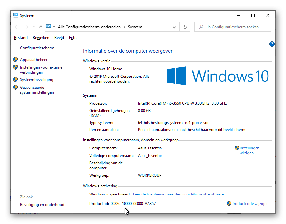286x224 pixels.
Task: Click the Forward navigation arrow
Action: pos(27,27)
